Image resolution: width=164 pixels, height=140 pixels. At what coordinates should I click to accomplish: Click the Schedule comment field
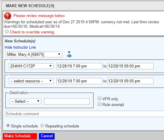85,114
